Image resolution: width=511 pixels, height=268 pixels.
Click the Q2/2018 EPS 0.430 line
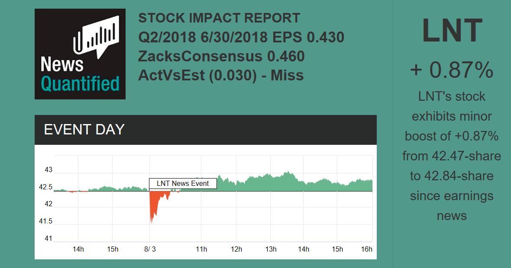(241, 37)
